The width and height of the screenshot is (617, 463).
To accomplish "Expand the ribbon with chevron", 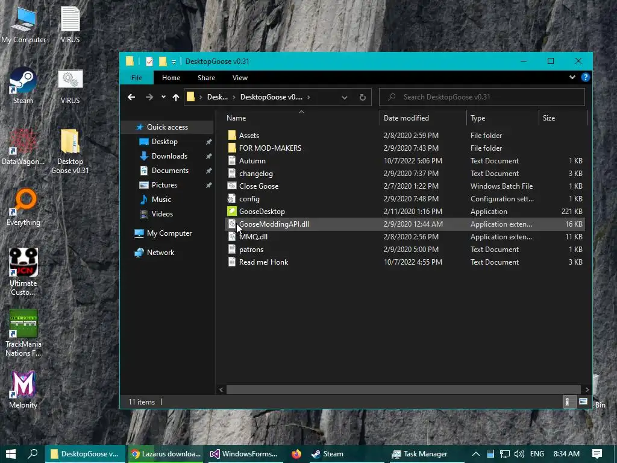I will (x=572, y=78).
